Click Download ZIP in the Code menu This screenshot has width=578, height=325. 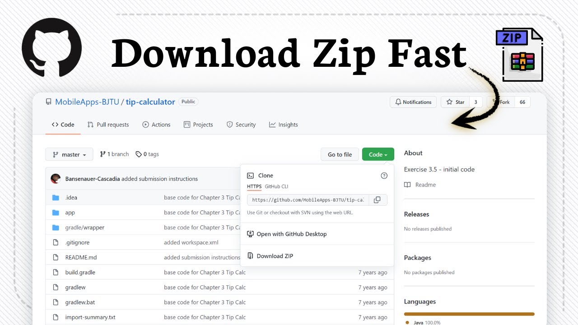click(275, 256)
